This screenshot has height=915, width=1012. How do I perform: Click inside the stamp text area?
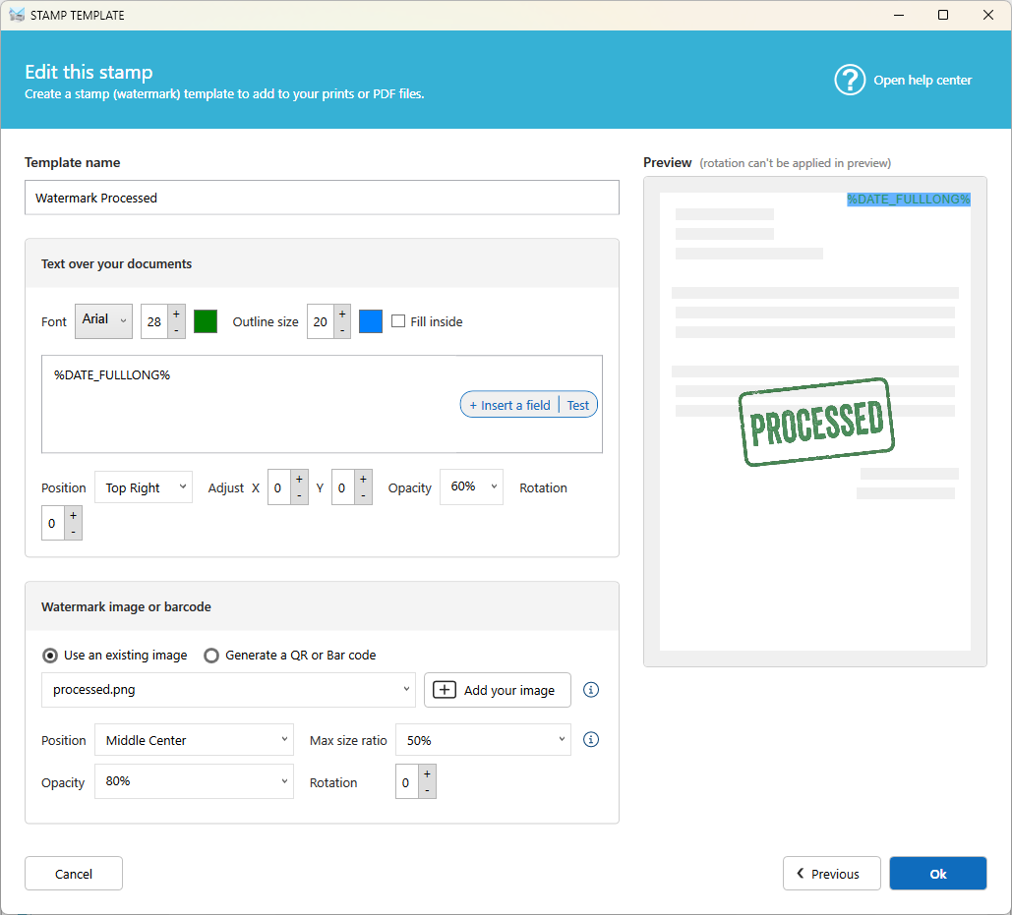(322, 404)
